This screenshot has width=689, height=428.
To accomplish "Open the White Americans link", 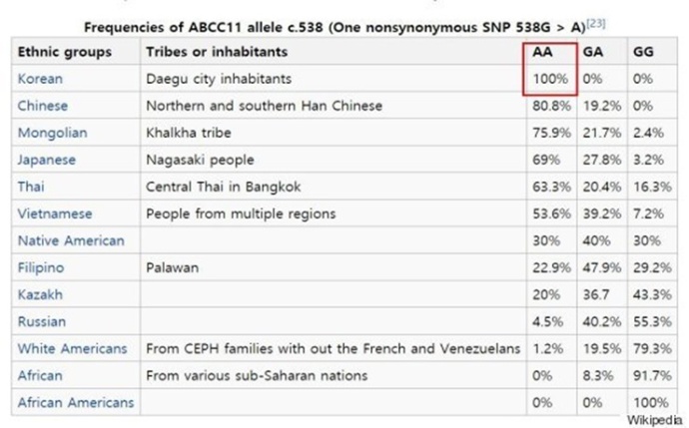I will (72, 348).
